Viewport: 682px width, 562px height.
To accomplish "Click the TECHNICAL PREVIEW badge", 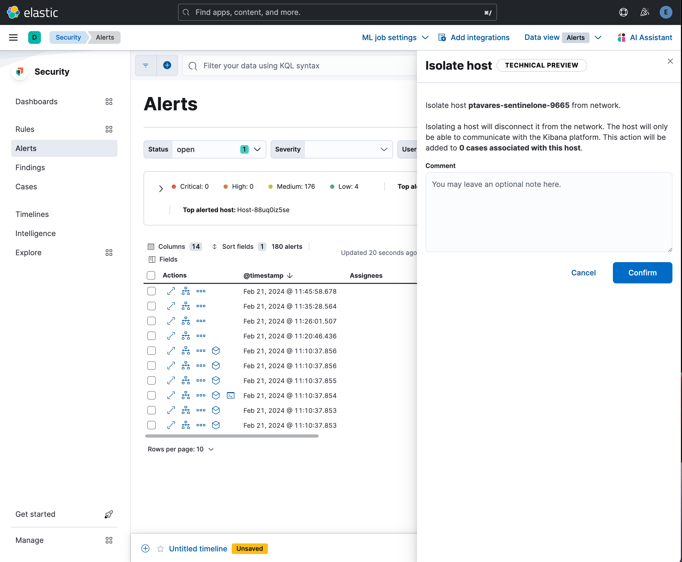I will pyautogui.click(x=541, y=65).
